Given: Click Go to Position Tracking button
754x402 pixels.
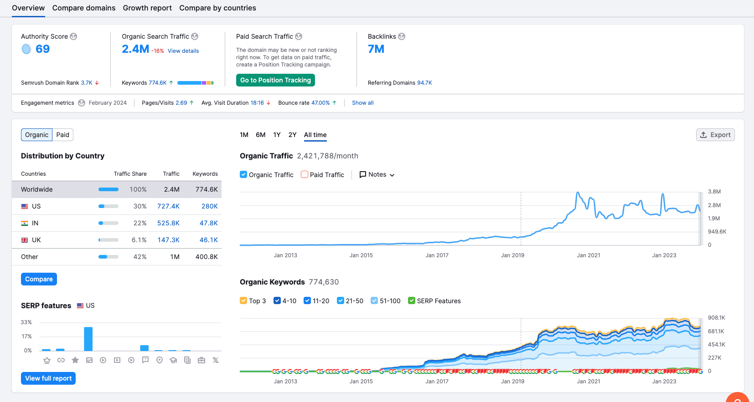Looking at the screenshot, I should [x=275, y=80].
